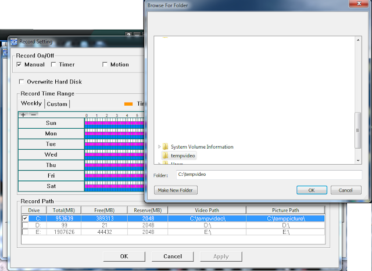
Task: Click E:\ picture path cell
Action: pyautogui.click(x=286, y=232)
